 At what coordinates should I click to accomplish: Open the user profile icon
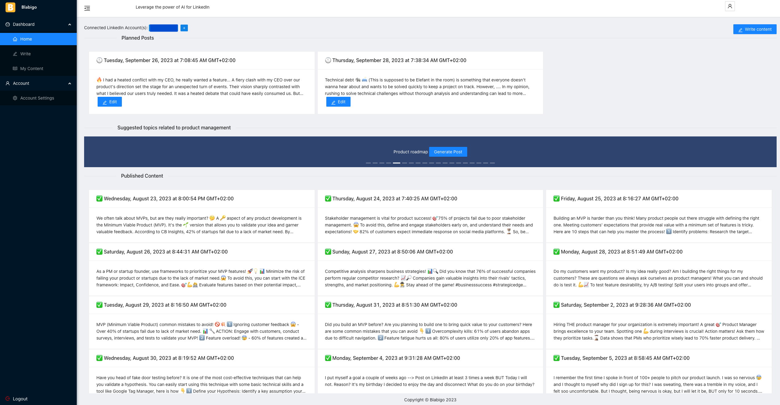tap(730, 6)
